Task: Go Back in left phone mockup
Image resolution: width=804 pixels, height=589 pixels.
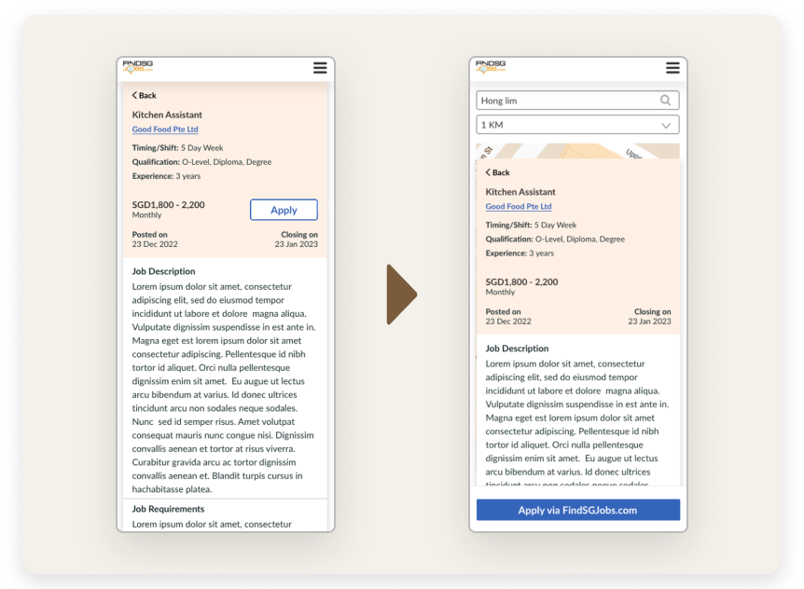Action: (x=144, y=95)
